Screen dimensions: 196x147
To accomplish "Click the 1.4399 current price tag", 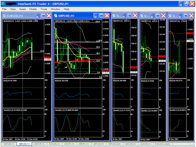I will tap(48, 60).
